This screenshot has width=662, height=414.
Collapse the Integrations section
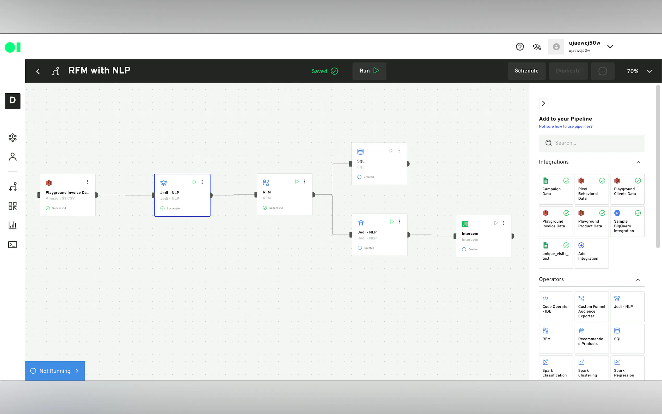[638, 162]
